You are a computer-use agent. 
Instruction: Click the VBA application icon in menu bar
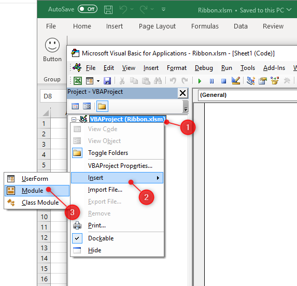[x=77, y=67]
